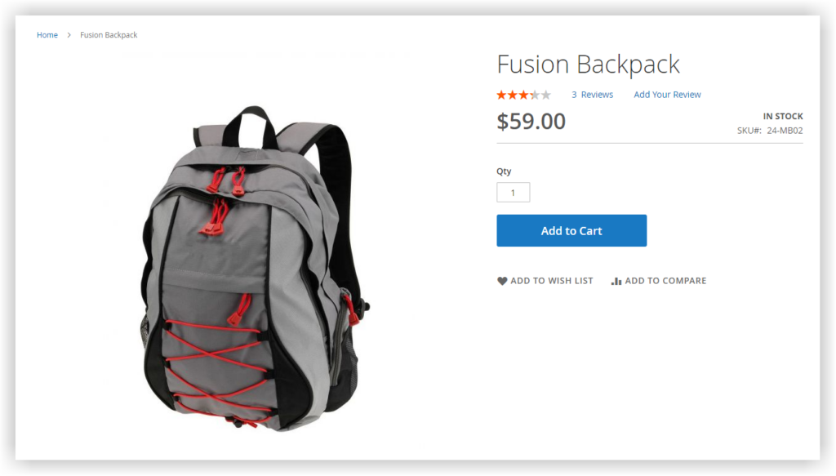Click the gray fifth rating star
The height and width of the screenshot is (476, 836).
(x=546, y=95)
